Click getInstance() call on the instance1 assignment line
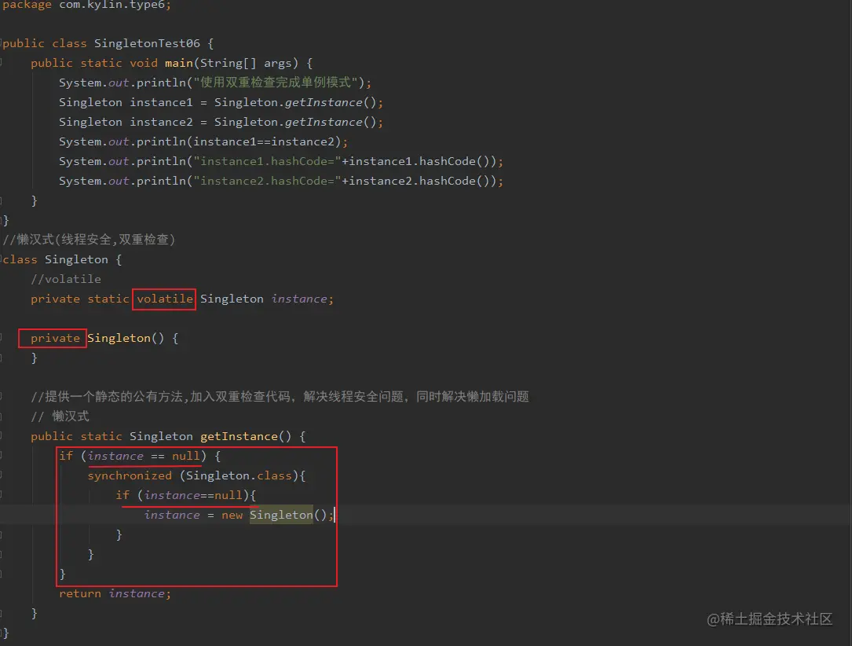 coord(331,102)
